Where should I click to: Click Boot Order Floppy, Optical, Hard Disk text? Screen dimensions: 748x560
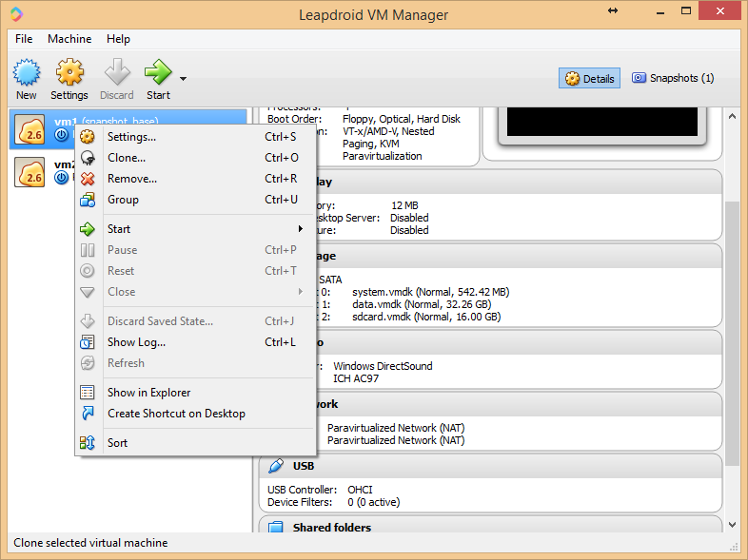[402, 119]
